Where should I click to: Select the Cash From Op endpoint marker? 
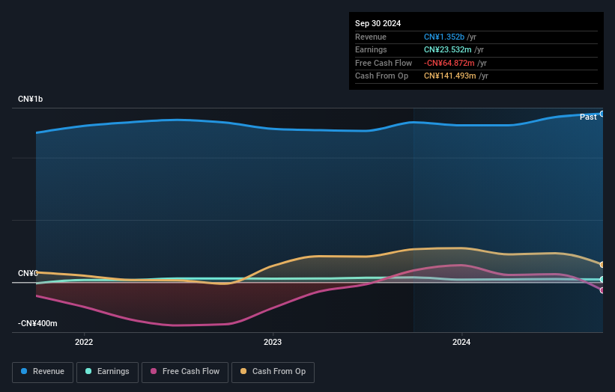click(602, 265)
